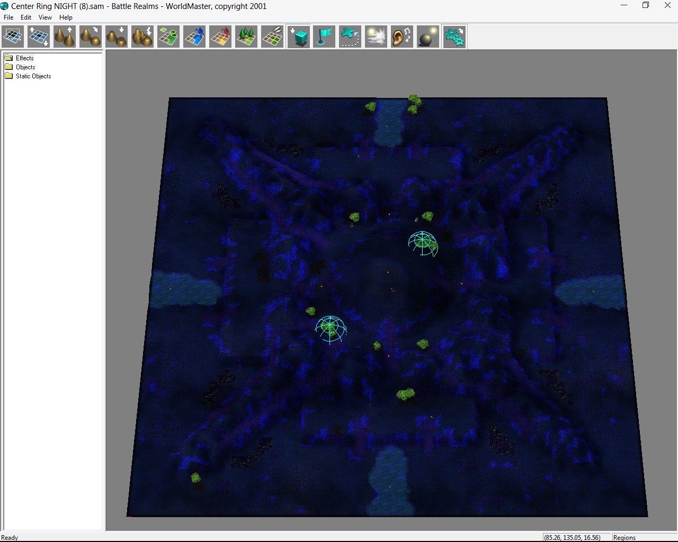Click the upper cyan wireframe dome on map
678x542 pixels.
pyautogui.click(x=423, y=243)
